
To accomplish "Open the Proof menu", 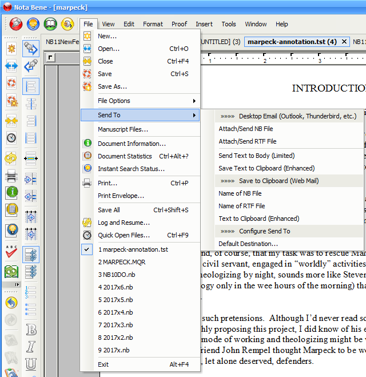I will pyautogui.click(x=179, y=24).
